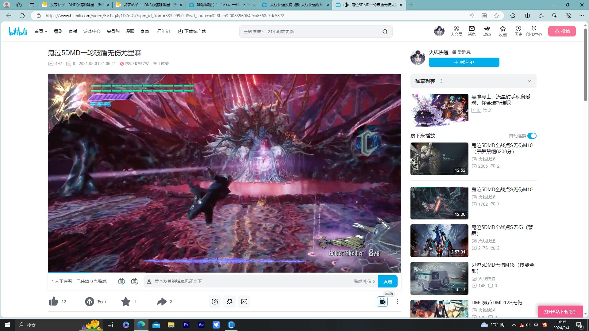Viewport: 589px width, 331px height.
Task: Switch to the 火线快递投稿视频 browser tab
Action: [295, 5]
